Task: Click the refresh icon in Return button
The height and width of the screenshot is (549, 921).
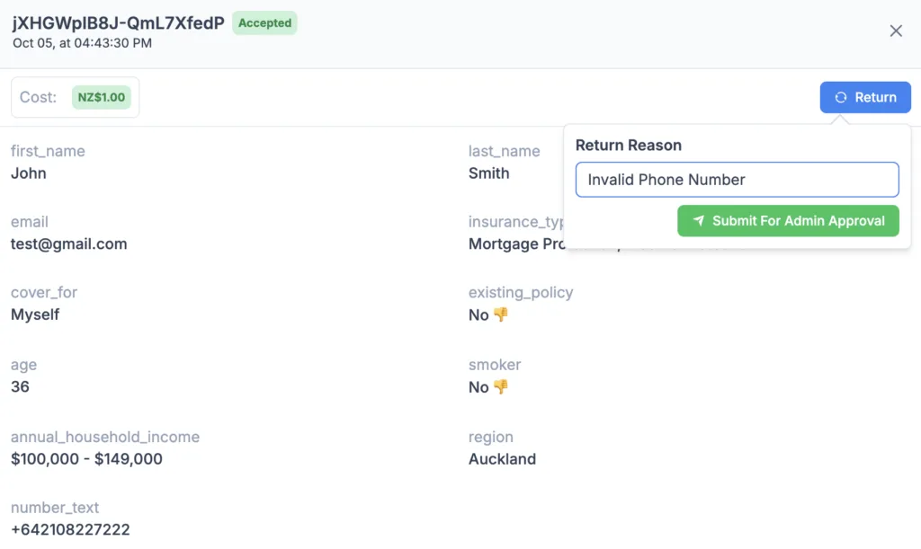Action: click(841, 97)
